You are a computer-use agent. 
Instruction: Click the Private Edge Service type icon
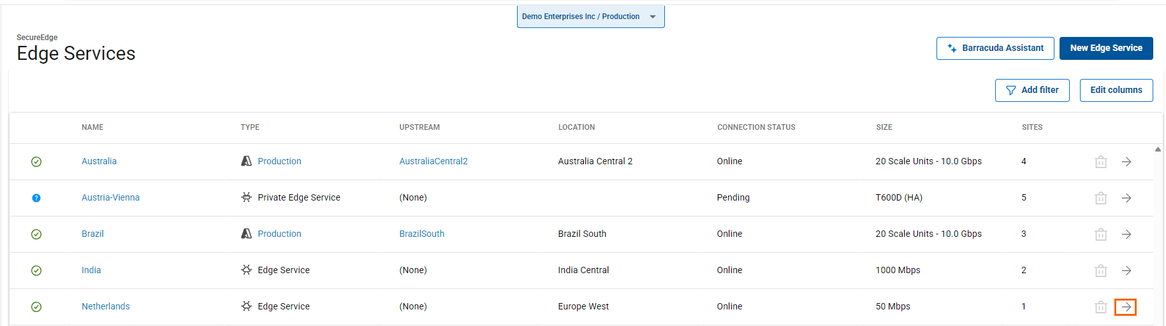(246, 197)
